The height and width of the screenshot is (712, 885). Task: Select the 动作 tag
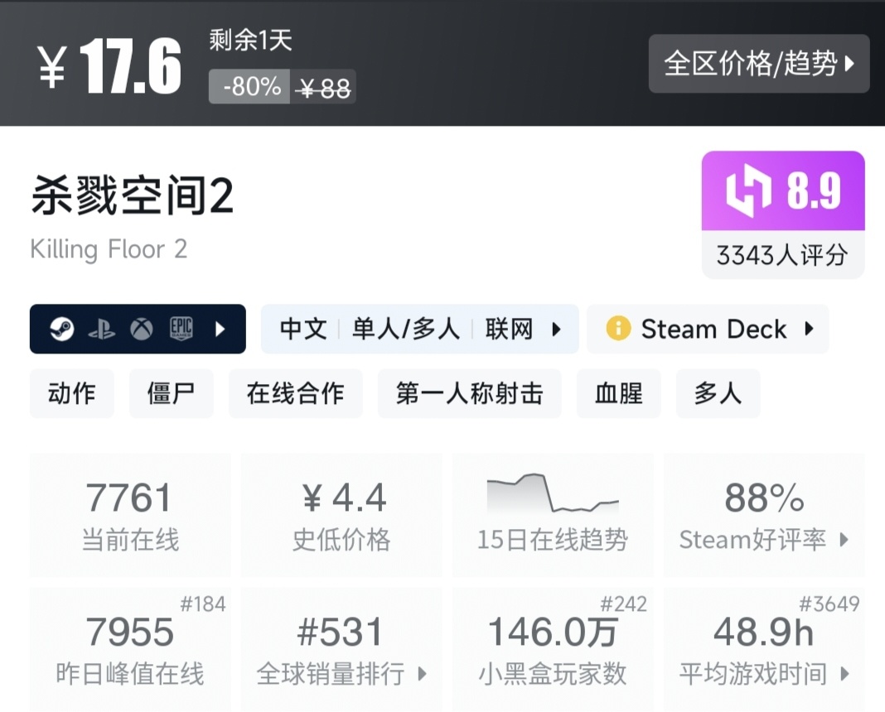click(x=71, y=394)
